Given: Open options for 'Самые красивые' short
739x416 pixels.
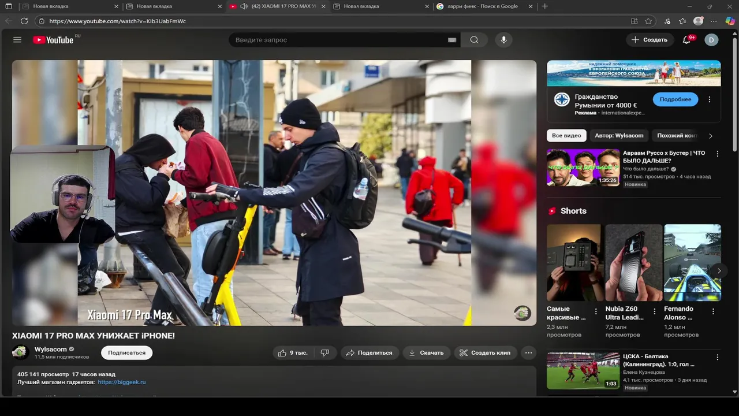Looking at the screenshot, I should click(x=596, y=311).
